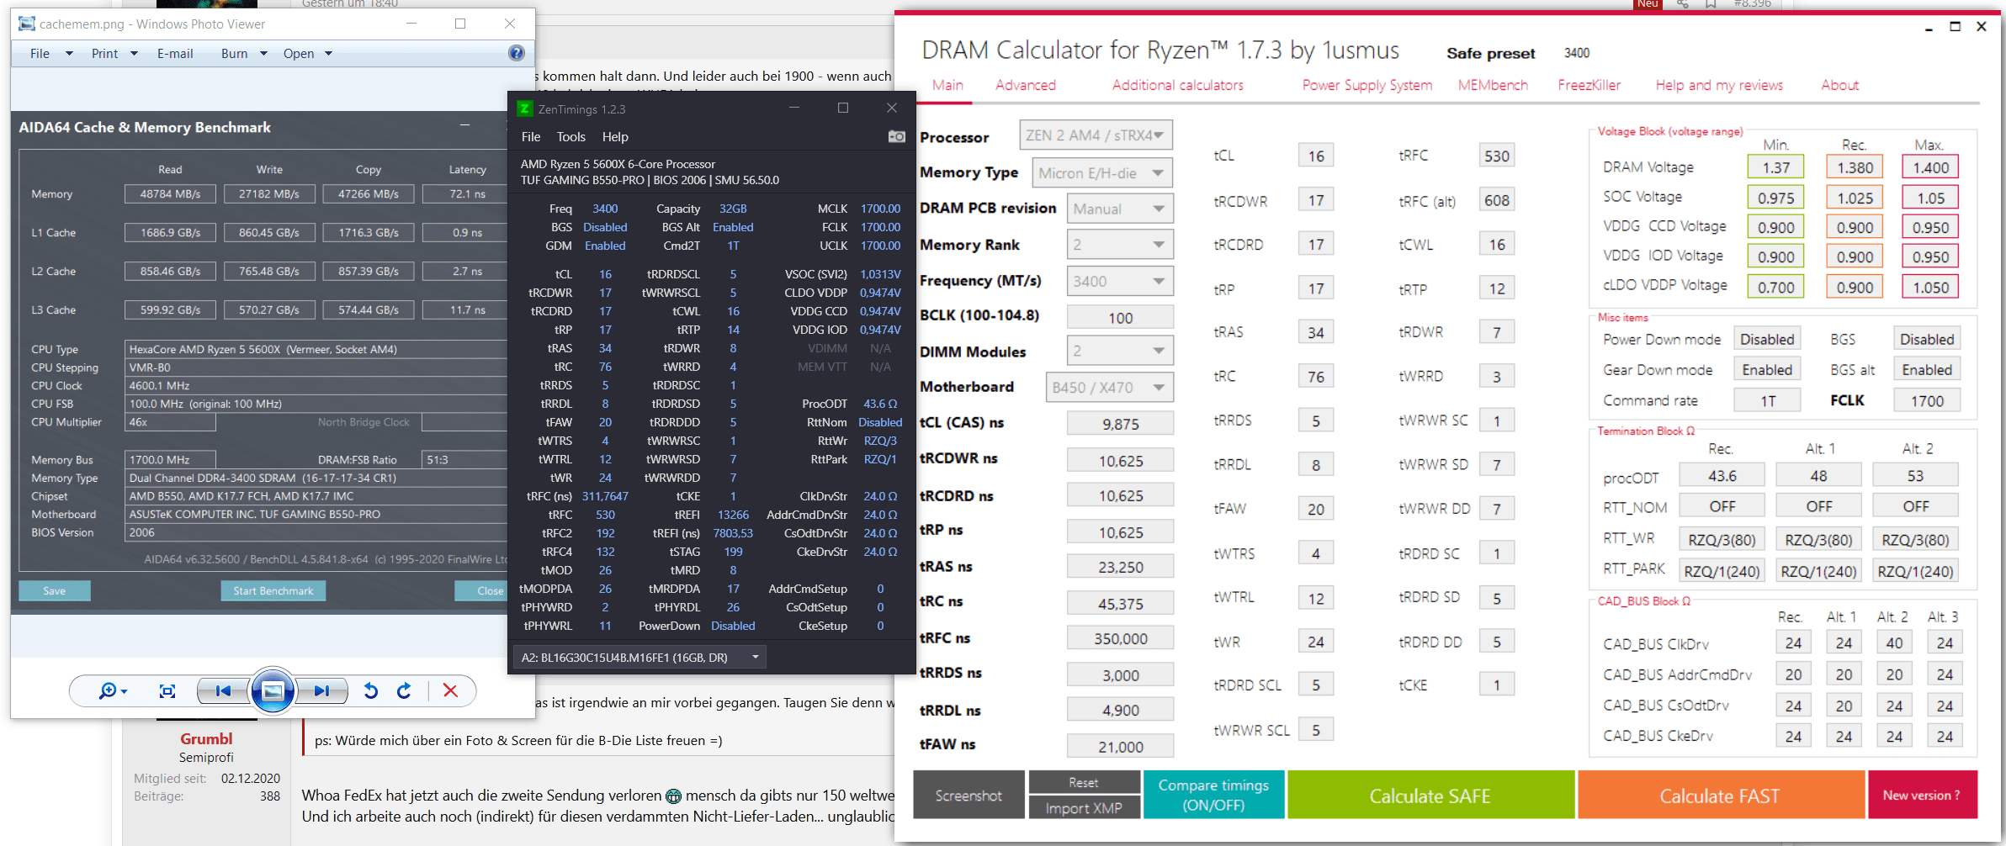Click the Reset button in DRAM Calculator
Image resolution: width=2006 pixels, height=846 pixels.
pyautogui.click(x=1084, y=782)
